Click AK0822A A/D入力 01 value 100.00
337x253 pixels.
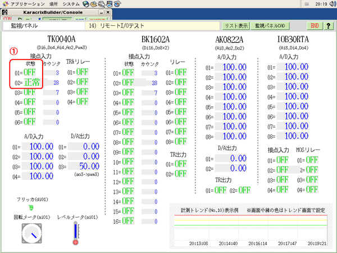tap(231, 67)
